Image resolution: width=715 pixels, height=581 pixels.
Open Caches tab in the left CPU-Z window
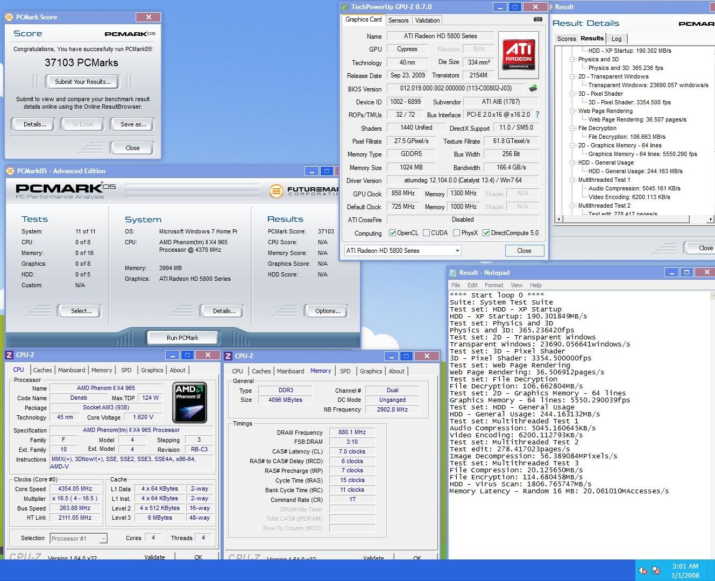(43, 370)
